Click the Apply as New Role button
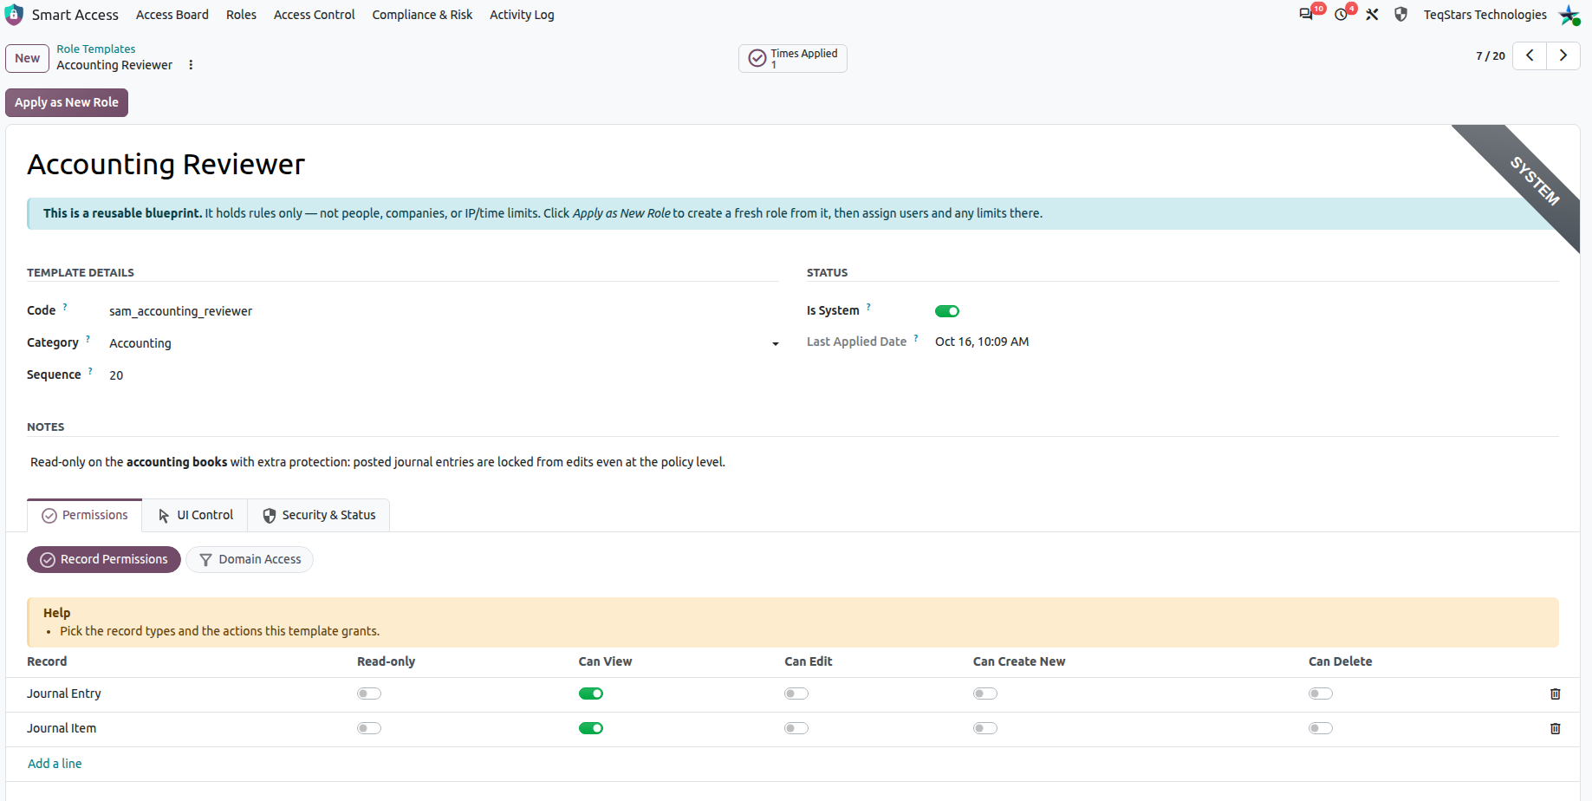1592x801 pixels. (67, 102)
